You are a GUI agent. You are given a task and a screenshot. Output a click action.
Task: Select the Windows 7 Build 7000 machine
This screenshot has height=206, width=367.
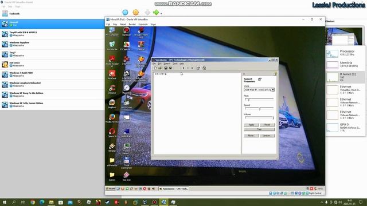[52, 74]
